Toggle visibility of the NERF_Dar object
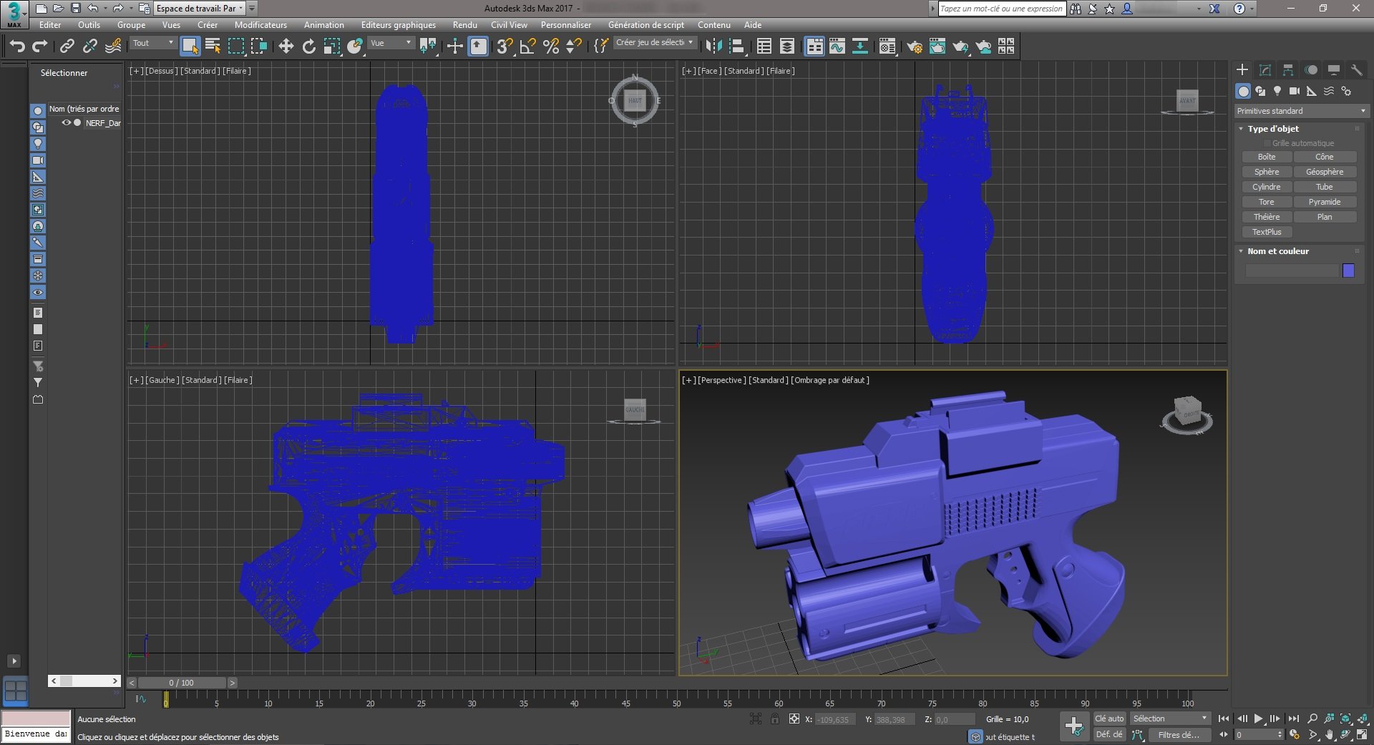Viewport: 1374px width, 745px height. [66, 122]
